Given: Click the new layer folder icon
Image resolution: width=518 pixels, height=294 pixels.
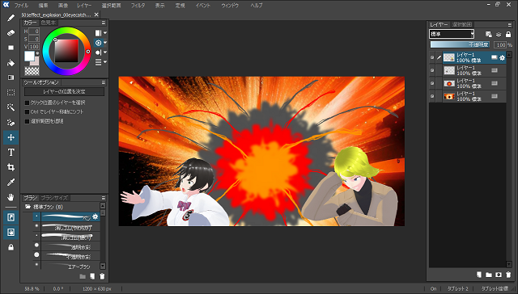Looking at the screenshot, I should [x=489, y=275].
